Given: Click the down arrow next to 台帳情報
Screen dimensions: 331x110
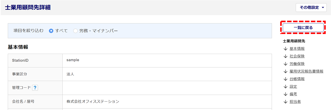Looking at the screenshot, I should coord(285,79).
